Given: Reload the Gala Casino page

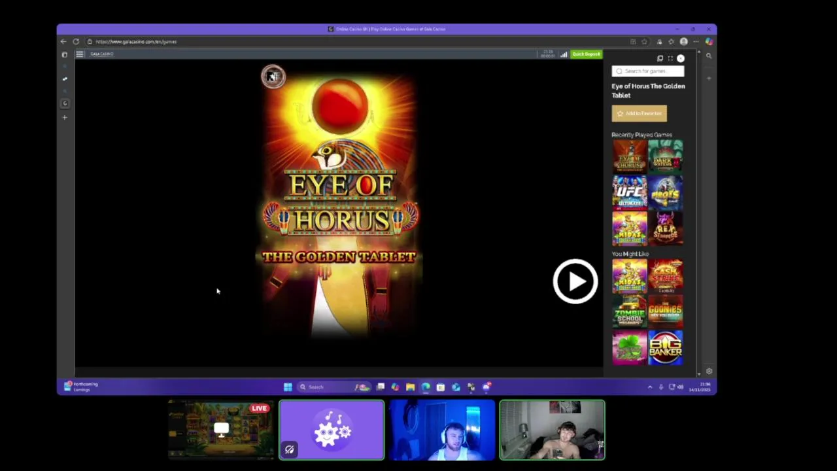Looking at the screenshot, I should 76,41.
